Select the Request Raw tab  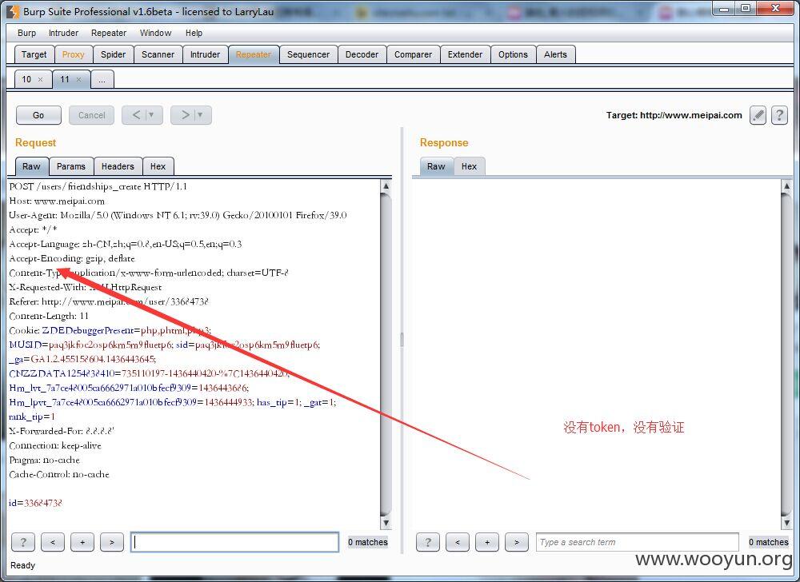point(31,166)
